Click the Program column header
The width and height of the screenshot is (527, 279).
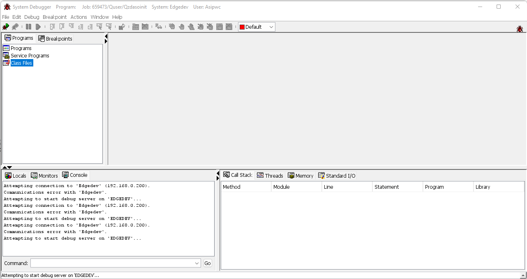pos(448,187)
